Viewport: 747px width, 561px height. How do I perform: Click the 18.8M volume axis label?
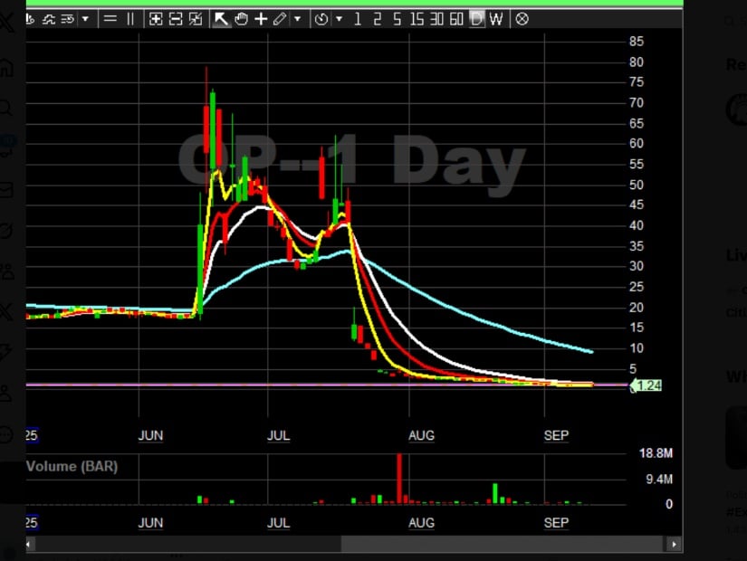click(x=656, y=453)
